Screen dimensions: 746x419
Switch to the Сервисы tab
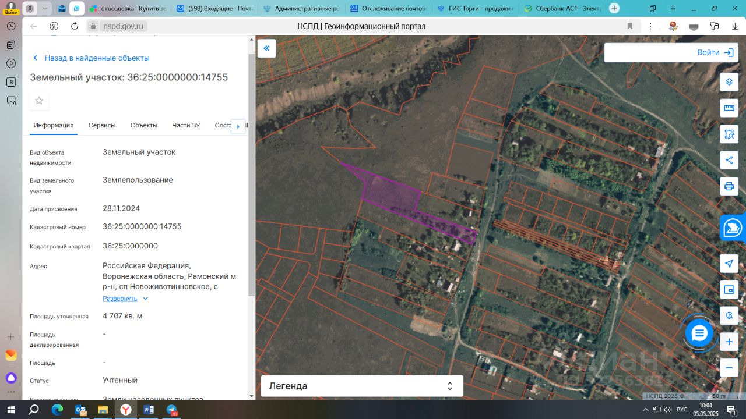pos(102,125)
